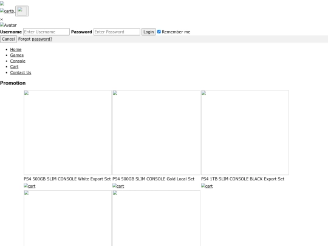Image resolution: width=328 pixels, height=246 pixels.
Task: Click the Avatar image placeholder
Action: (9, 25)
